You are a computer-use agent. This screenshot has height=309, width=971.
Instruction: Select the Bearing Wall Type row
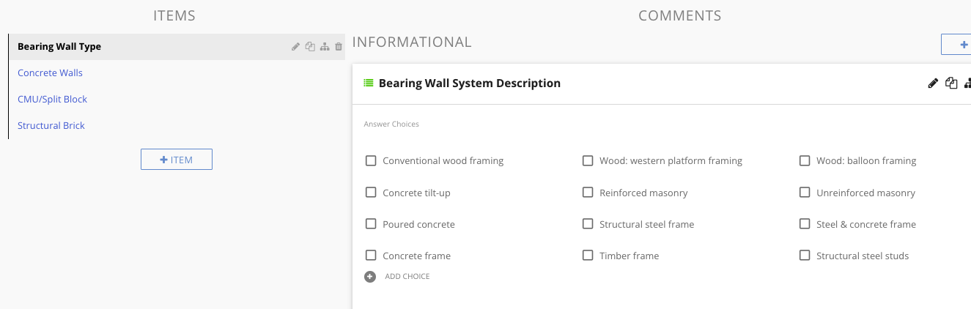(177, 47)
